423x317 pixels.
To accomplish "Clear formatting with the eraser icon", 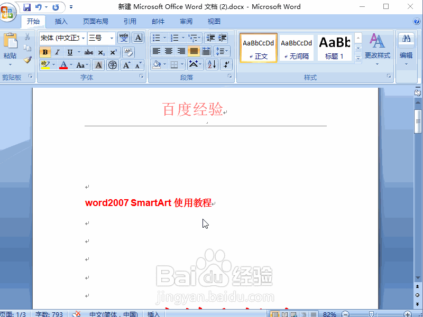I will (x=128, y=52).
